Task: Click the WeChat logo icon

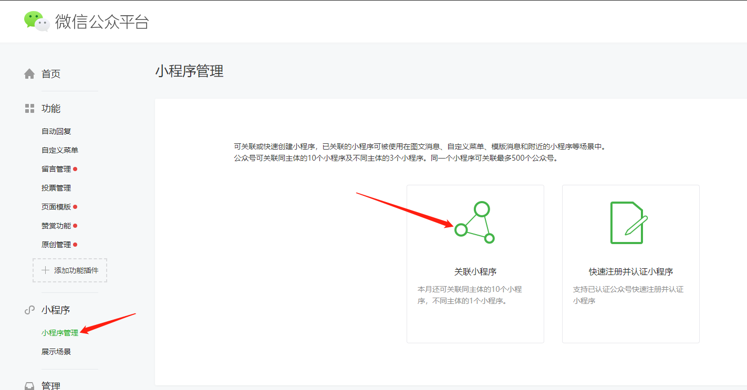Action: pyautogui.click(x=37, y=21)
